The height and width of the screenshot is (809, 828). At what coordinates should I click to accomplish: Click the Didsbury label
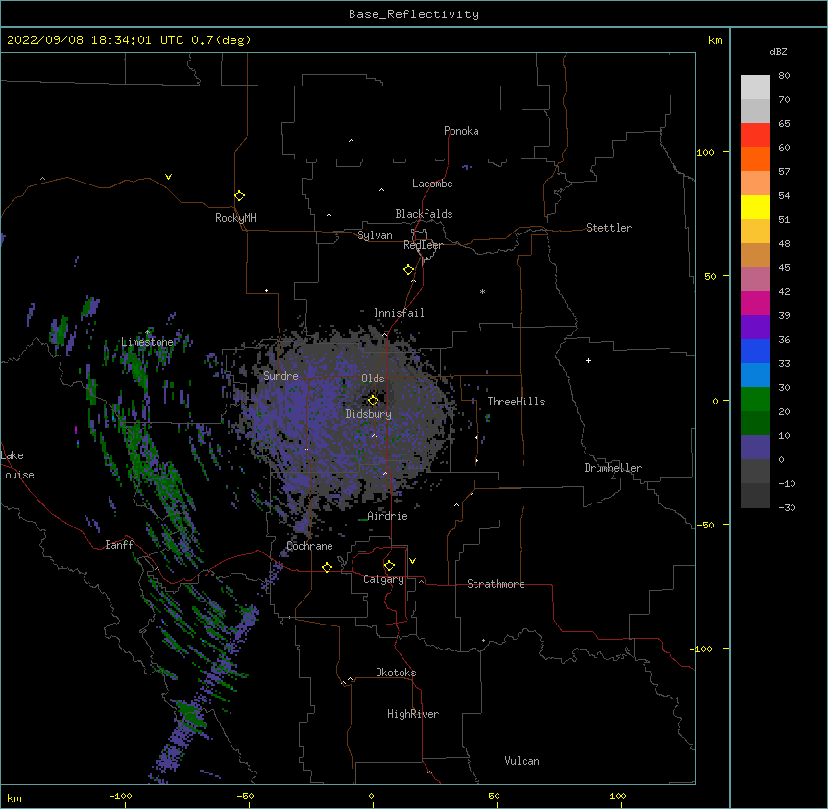368,414
